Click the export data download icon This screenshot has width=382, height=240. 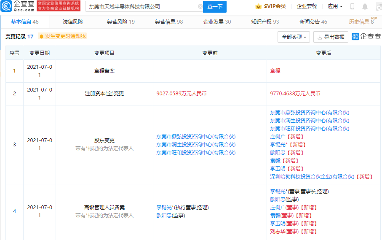320,37
